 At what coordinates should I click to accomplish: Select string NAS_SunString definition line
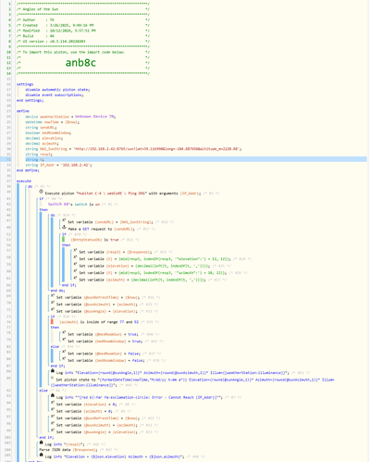pyautogui.click(x=133, y=149)
